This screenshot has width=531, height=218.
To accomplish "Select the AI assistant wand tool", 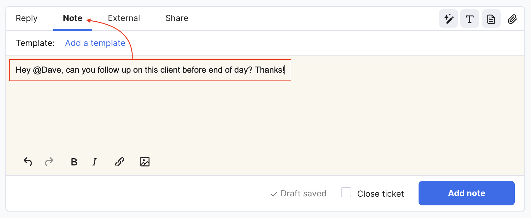I will (x=448, y=19).
